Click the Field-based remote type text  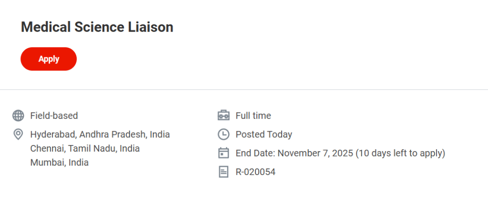coord(54,115)
